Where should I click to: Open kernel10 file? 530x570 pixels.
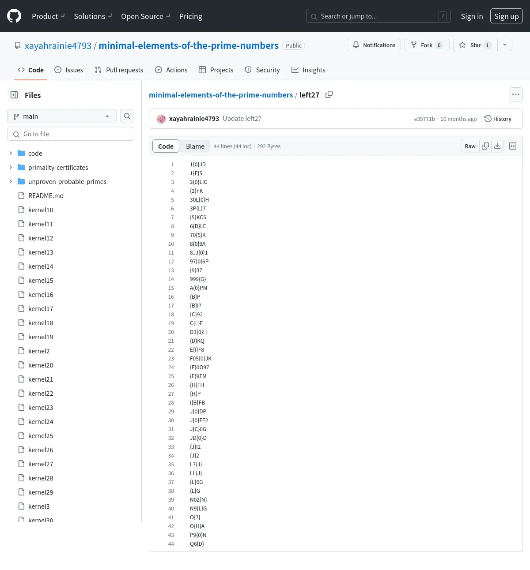(41, 210)
